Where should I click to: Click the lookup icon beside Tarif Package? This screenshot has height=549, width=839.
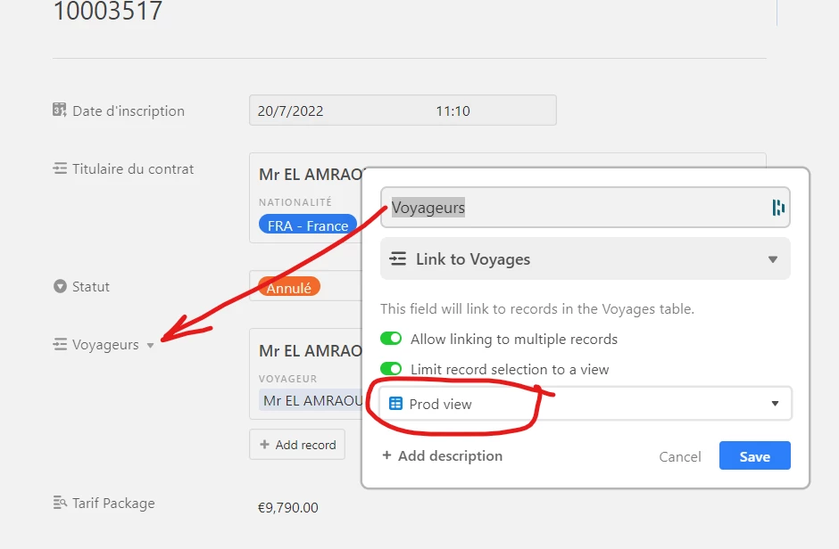60,503
